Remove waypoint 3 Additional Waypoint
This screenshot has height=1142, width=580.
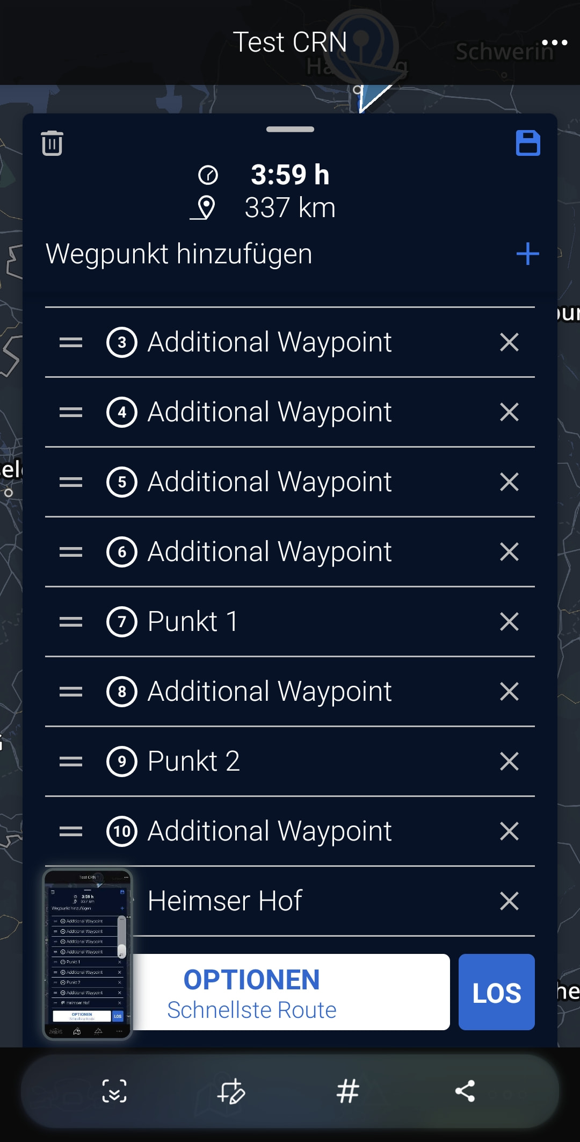point(509,342)
